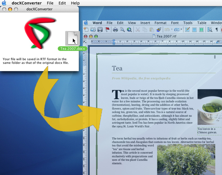The height and width of the screenshot is (175, 222).
Task: Select the Format Painter brush icon
Action: (159, 29)
